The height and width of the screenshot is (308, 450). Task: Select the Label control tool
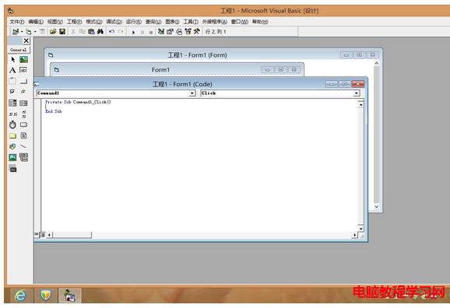click(x=12, y=70)
